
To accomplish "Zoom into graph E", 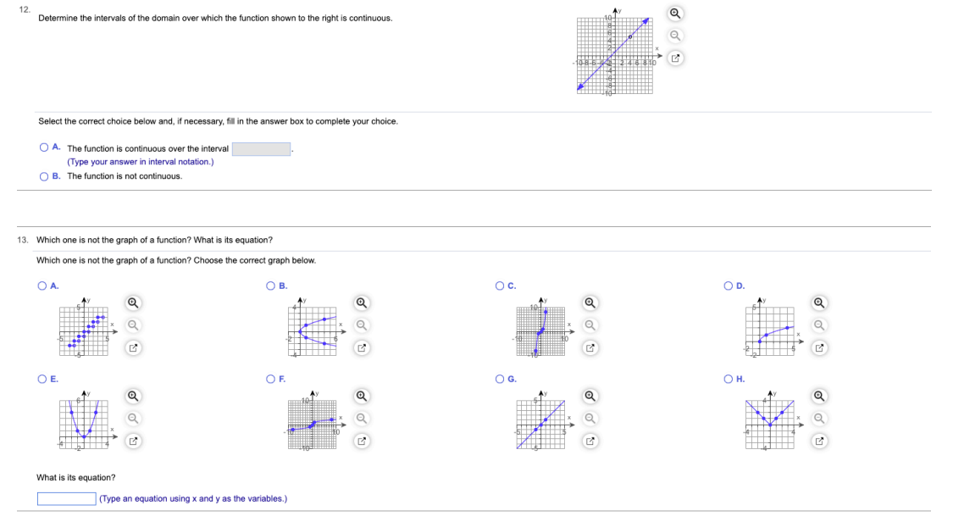I will 132,396.
